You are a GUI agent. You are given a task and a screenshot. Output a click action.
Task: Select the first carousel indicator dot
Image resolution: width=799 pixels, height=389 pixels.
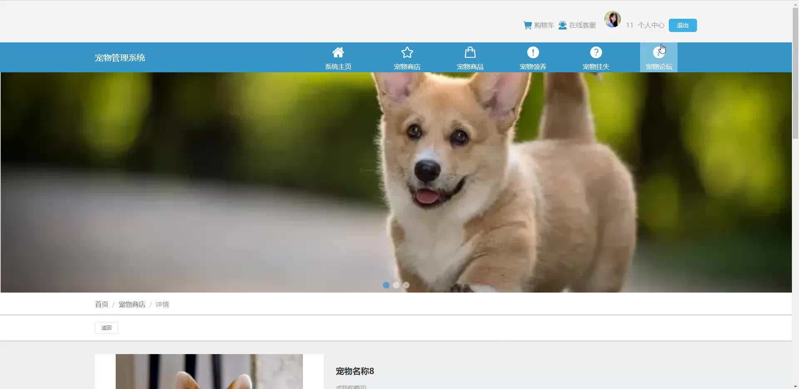tap(386, 285)
